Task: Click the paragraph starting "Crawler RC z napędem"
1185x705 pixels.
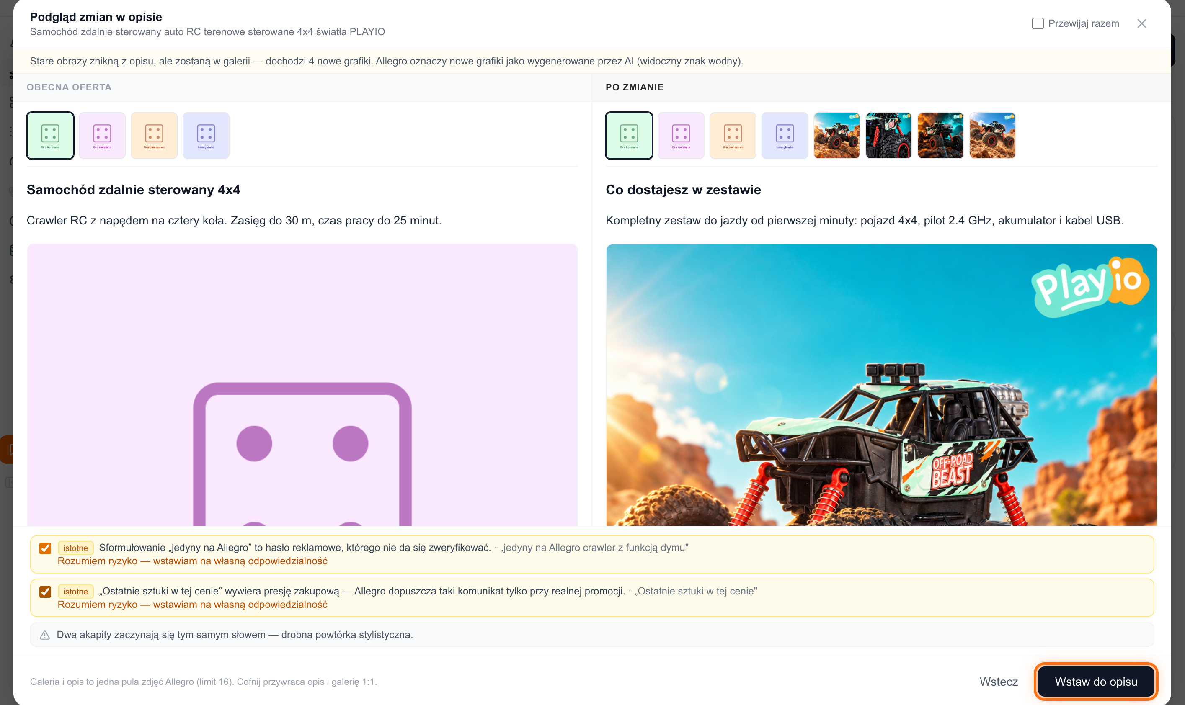Action: pyautogui.click(x=234, y=221)
